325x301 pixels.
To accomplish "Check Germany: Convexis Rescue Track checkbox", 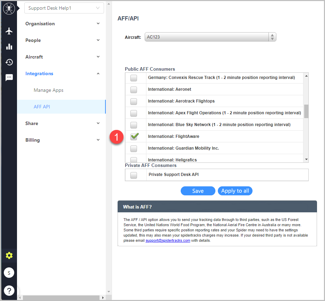I will [134, 78].
